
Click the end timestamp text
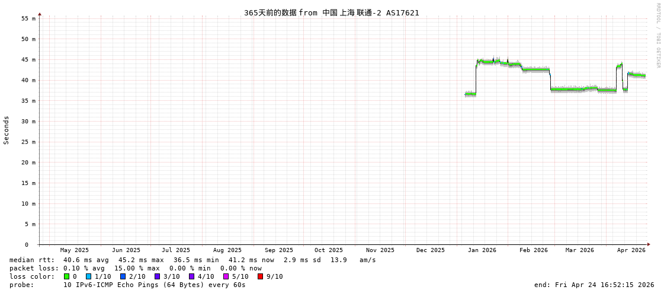click(594, 285)
